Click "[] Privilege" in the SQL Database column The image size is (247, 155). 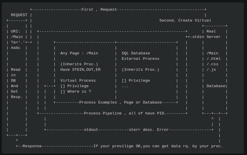pyautogui.click(x=136, y=81)
